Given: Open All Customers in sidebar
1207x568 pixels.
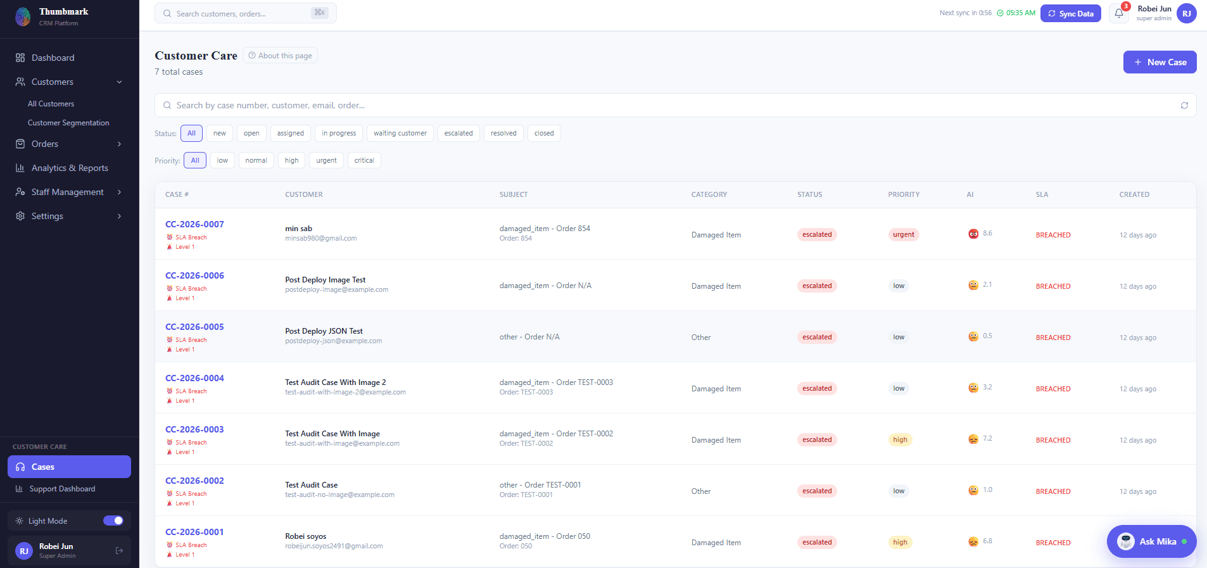Looking at the screenshot, I should [x=51, y=104].
